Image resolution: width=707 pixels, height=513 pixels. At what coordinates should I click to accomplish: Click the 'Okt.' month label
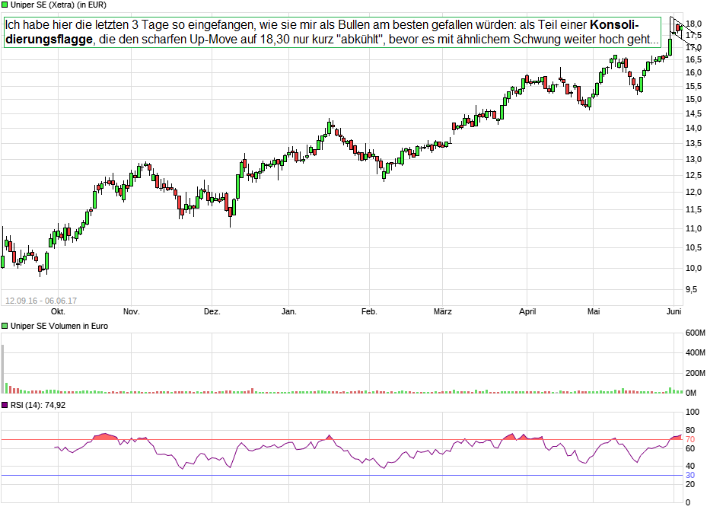click(58, 311)
